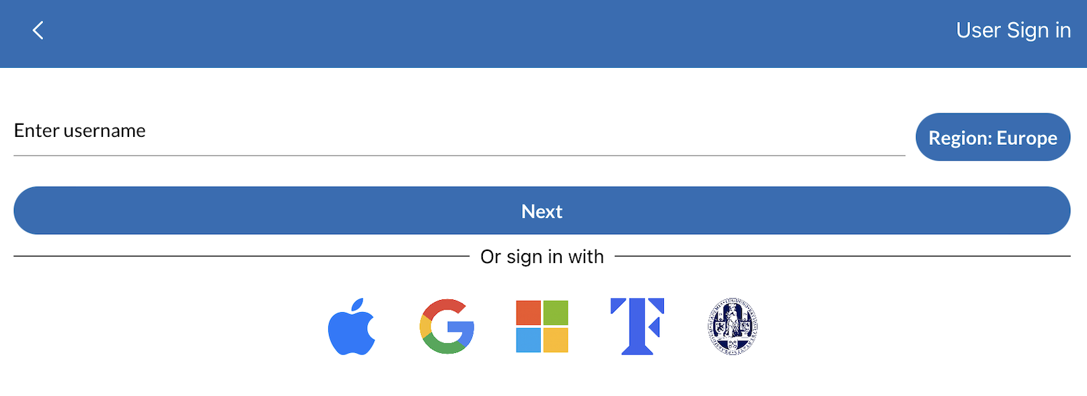Image resolution: width=1087 pixels, height=396 pixels.
Task: Choose the Microsoft four-square logo
Action: 542,326
